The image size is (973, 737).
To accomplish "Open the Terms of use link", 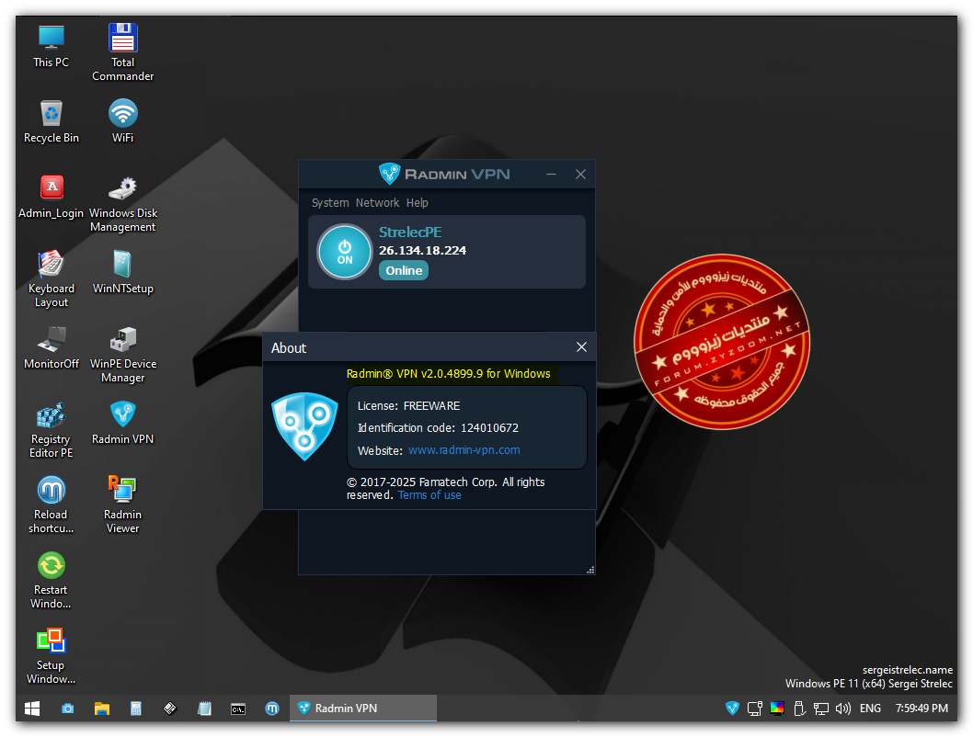I will pos(429,495).
